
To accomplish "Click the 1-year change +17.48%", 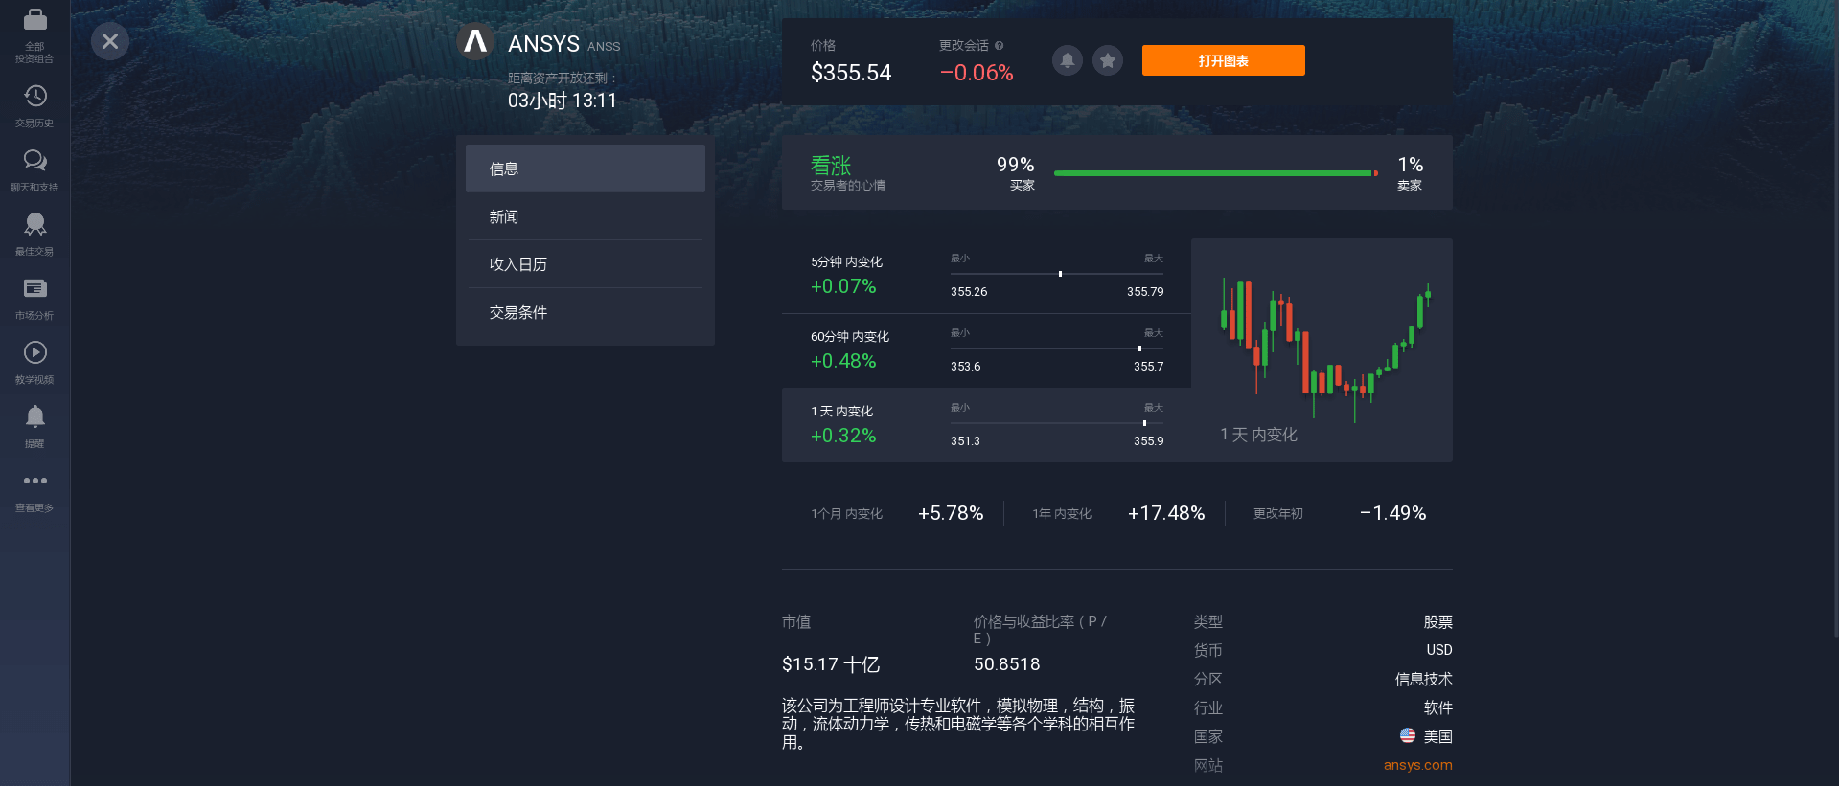I will (x=1166, y=513).
